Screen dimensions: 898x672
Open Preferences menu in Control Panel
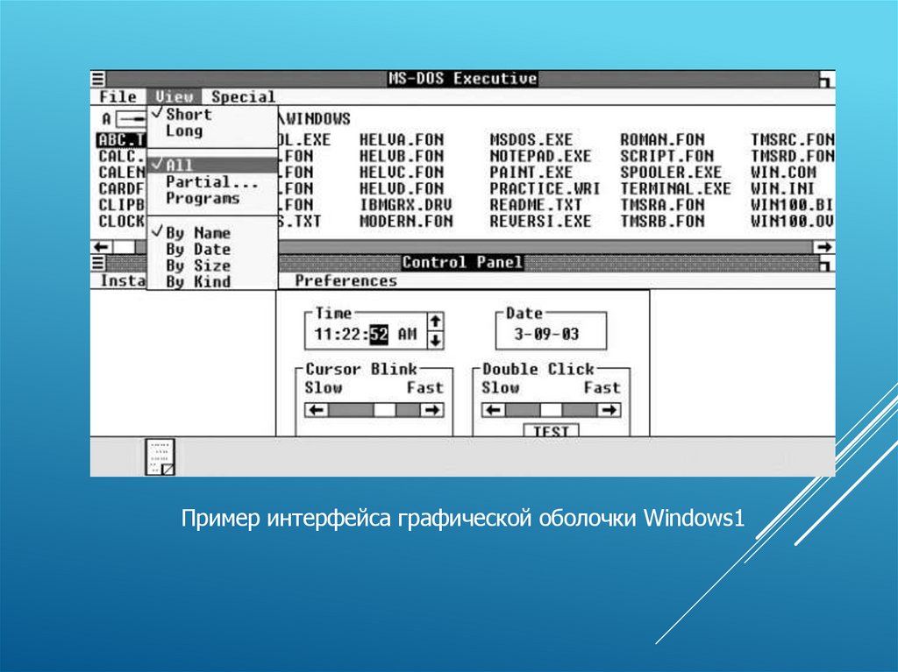346,280
